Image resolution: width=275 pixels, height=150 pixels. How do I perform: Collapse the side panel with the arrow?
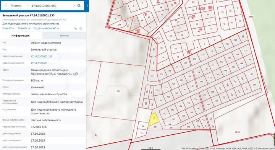(x=87, y=6)
